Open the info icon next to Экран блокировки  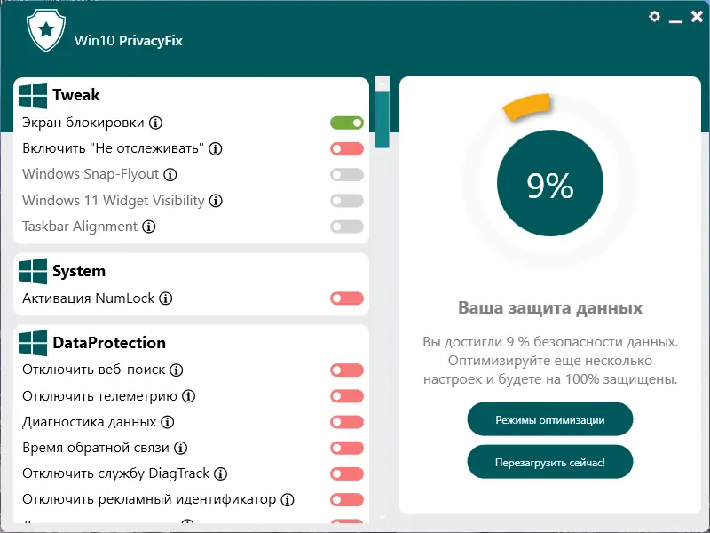(x=157, y=123)
